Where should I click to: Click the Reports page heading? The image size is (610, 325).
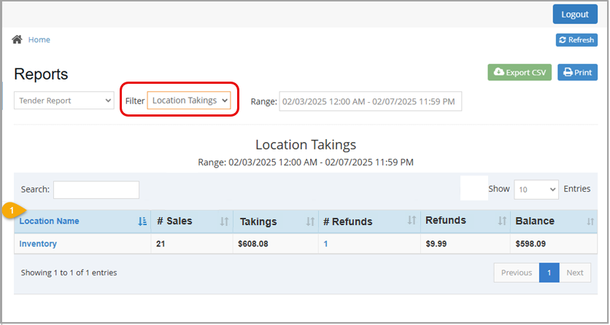tap(41, 74)
